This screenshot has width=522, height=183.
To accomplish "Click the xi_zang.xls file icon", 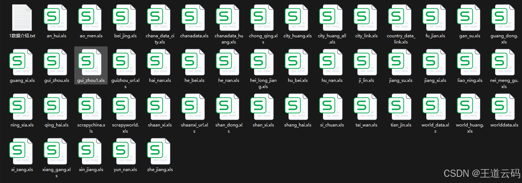I will click(x=21, y=151).
